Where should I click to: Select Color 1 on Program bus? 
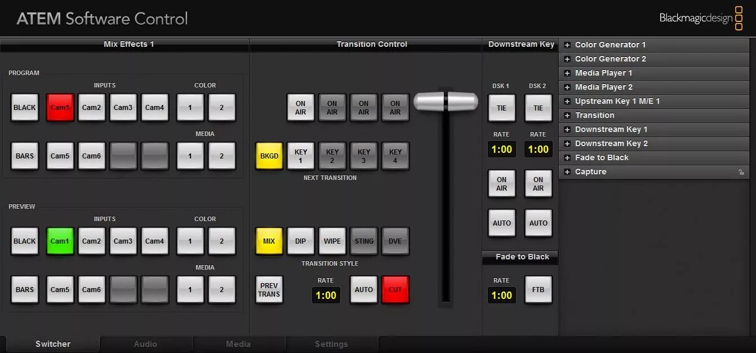pos(190,107)
